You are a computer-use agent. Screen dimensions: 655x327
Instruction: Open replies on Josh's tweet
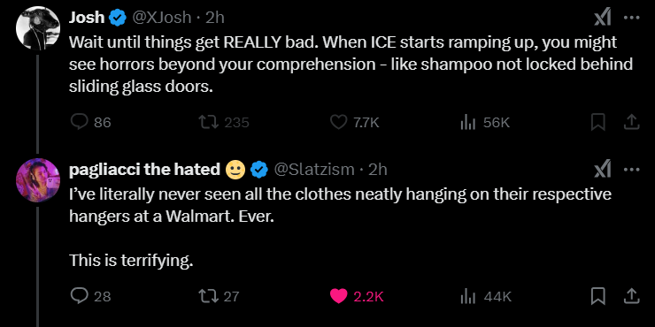(x=90, y=122)
